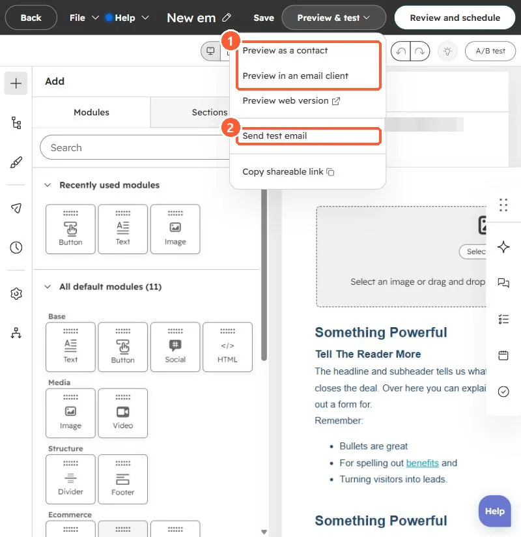
Task: Click the plus Add icon in left sidebar
Action: click(x=16, y=83)
